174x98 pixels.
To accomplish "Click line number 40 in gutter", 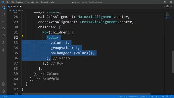I will click(x=16, y=79).
